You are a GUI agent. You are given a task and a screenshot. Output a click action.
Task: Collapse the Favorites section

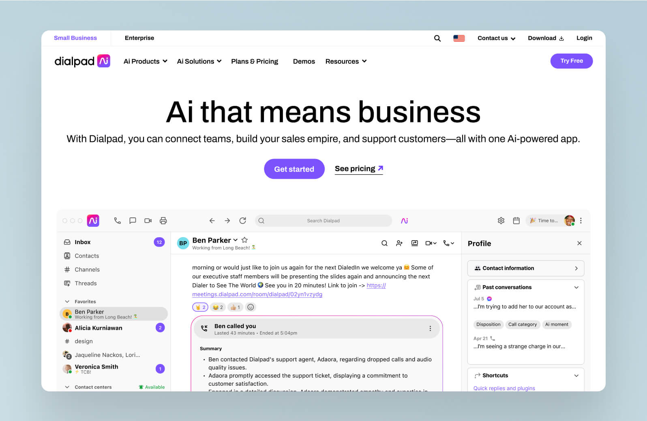tap(67, 301)
